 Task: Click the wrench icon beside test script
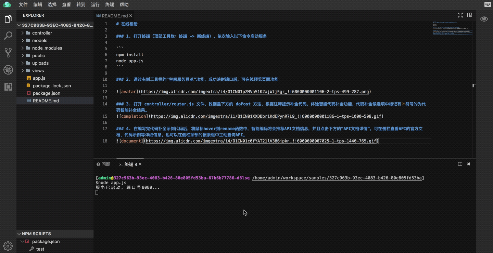click(x=31, y=249)
